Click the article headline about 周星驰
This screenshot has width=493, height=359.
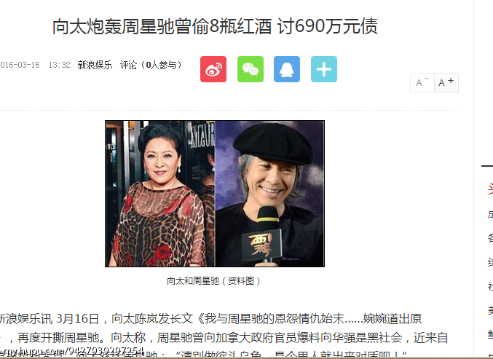[x=215, y=25]
